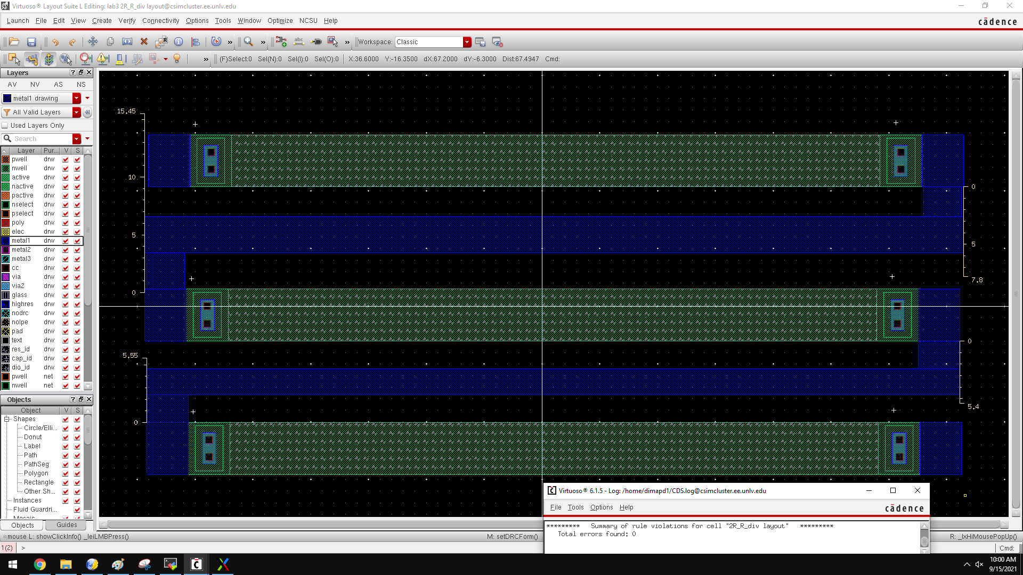
Task: Click the metal1 drawing color swatch
Action: (7, 98)
